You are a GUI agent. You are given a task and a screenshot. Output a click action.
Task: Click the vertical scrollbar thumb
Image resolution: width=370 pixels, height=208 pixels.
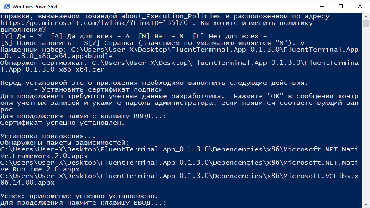coord(366,24)
